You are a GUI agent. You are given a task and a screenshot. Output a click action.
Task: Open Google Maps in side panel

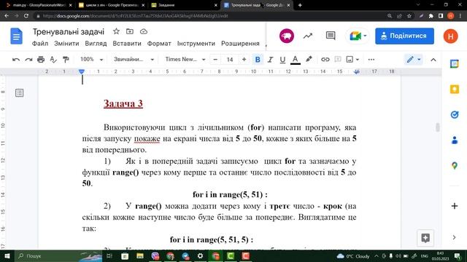coord(455,165)
